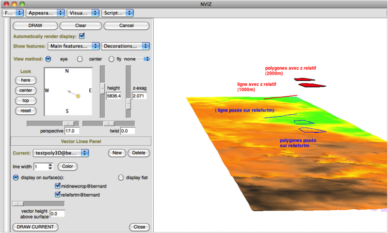The image size is (388, 233).
Task: Click the line width stepper arrows
Action: pyautogui.click(x=50, y=167)
